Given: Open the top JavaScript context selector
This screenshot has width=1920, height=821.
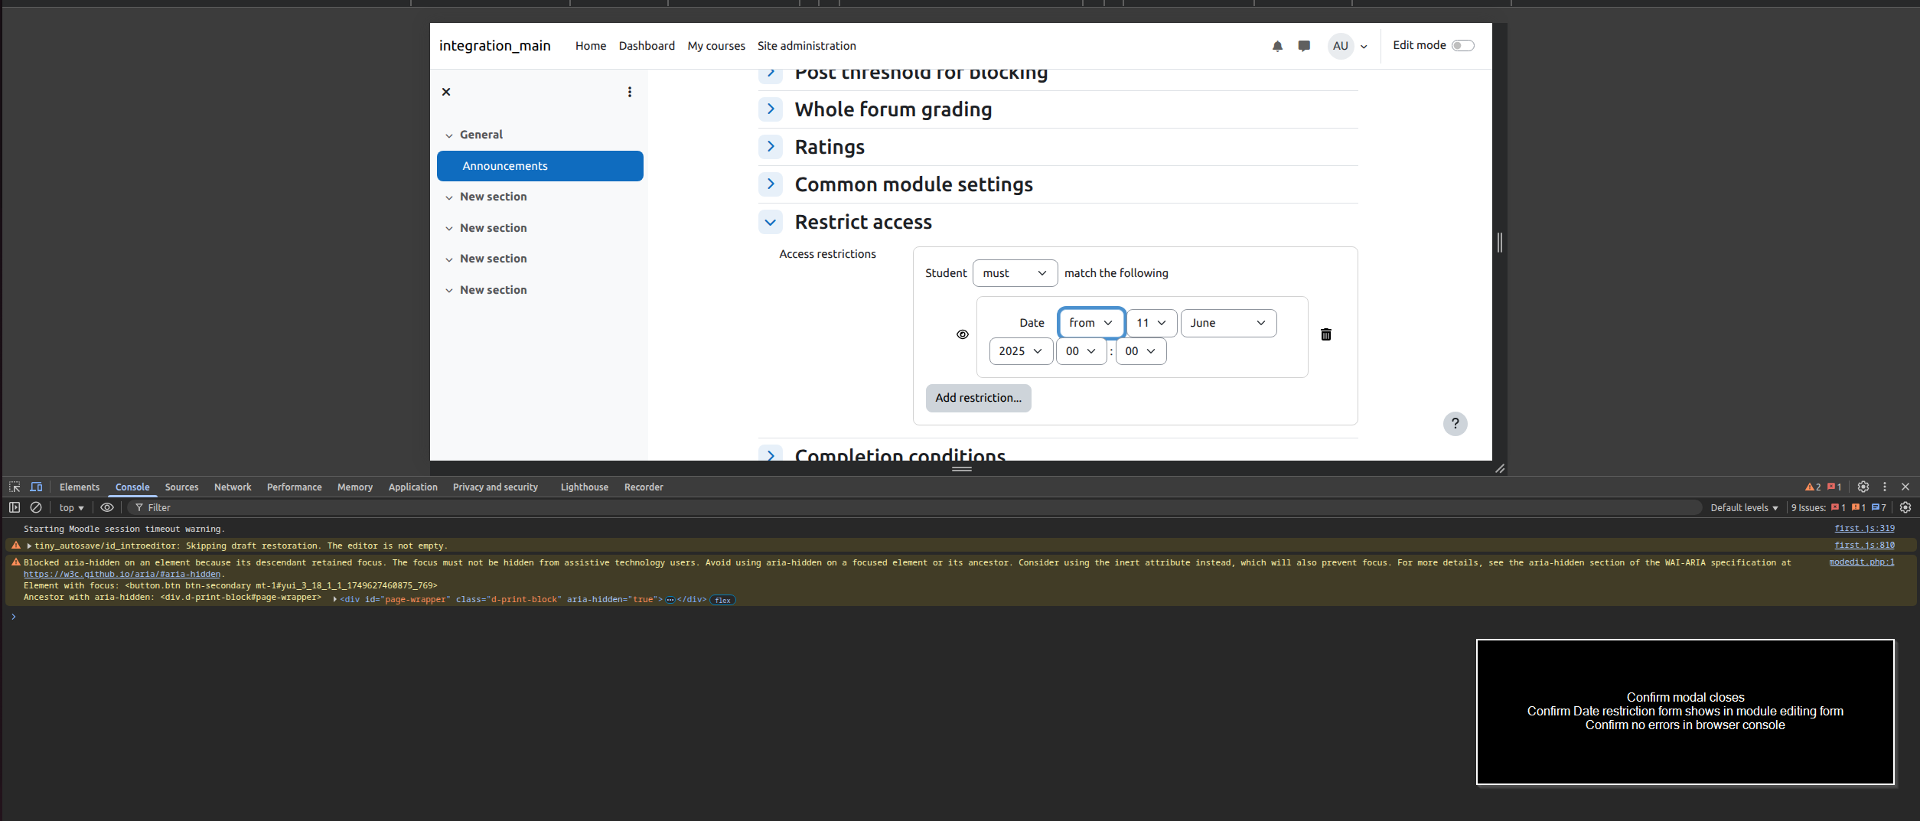Looking at the screenshot, I should coord(71,507).
